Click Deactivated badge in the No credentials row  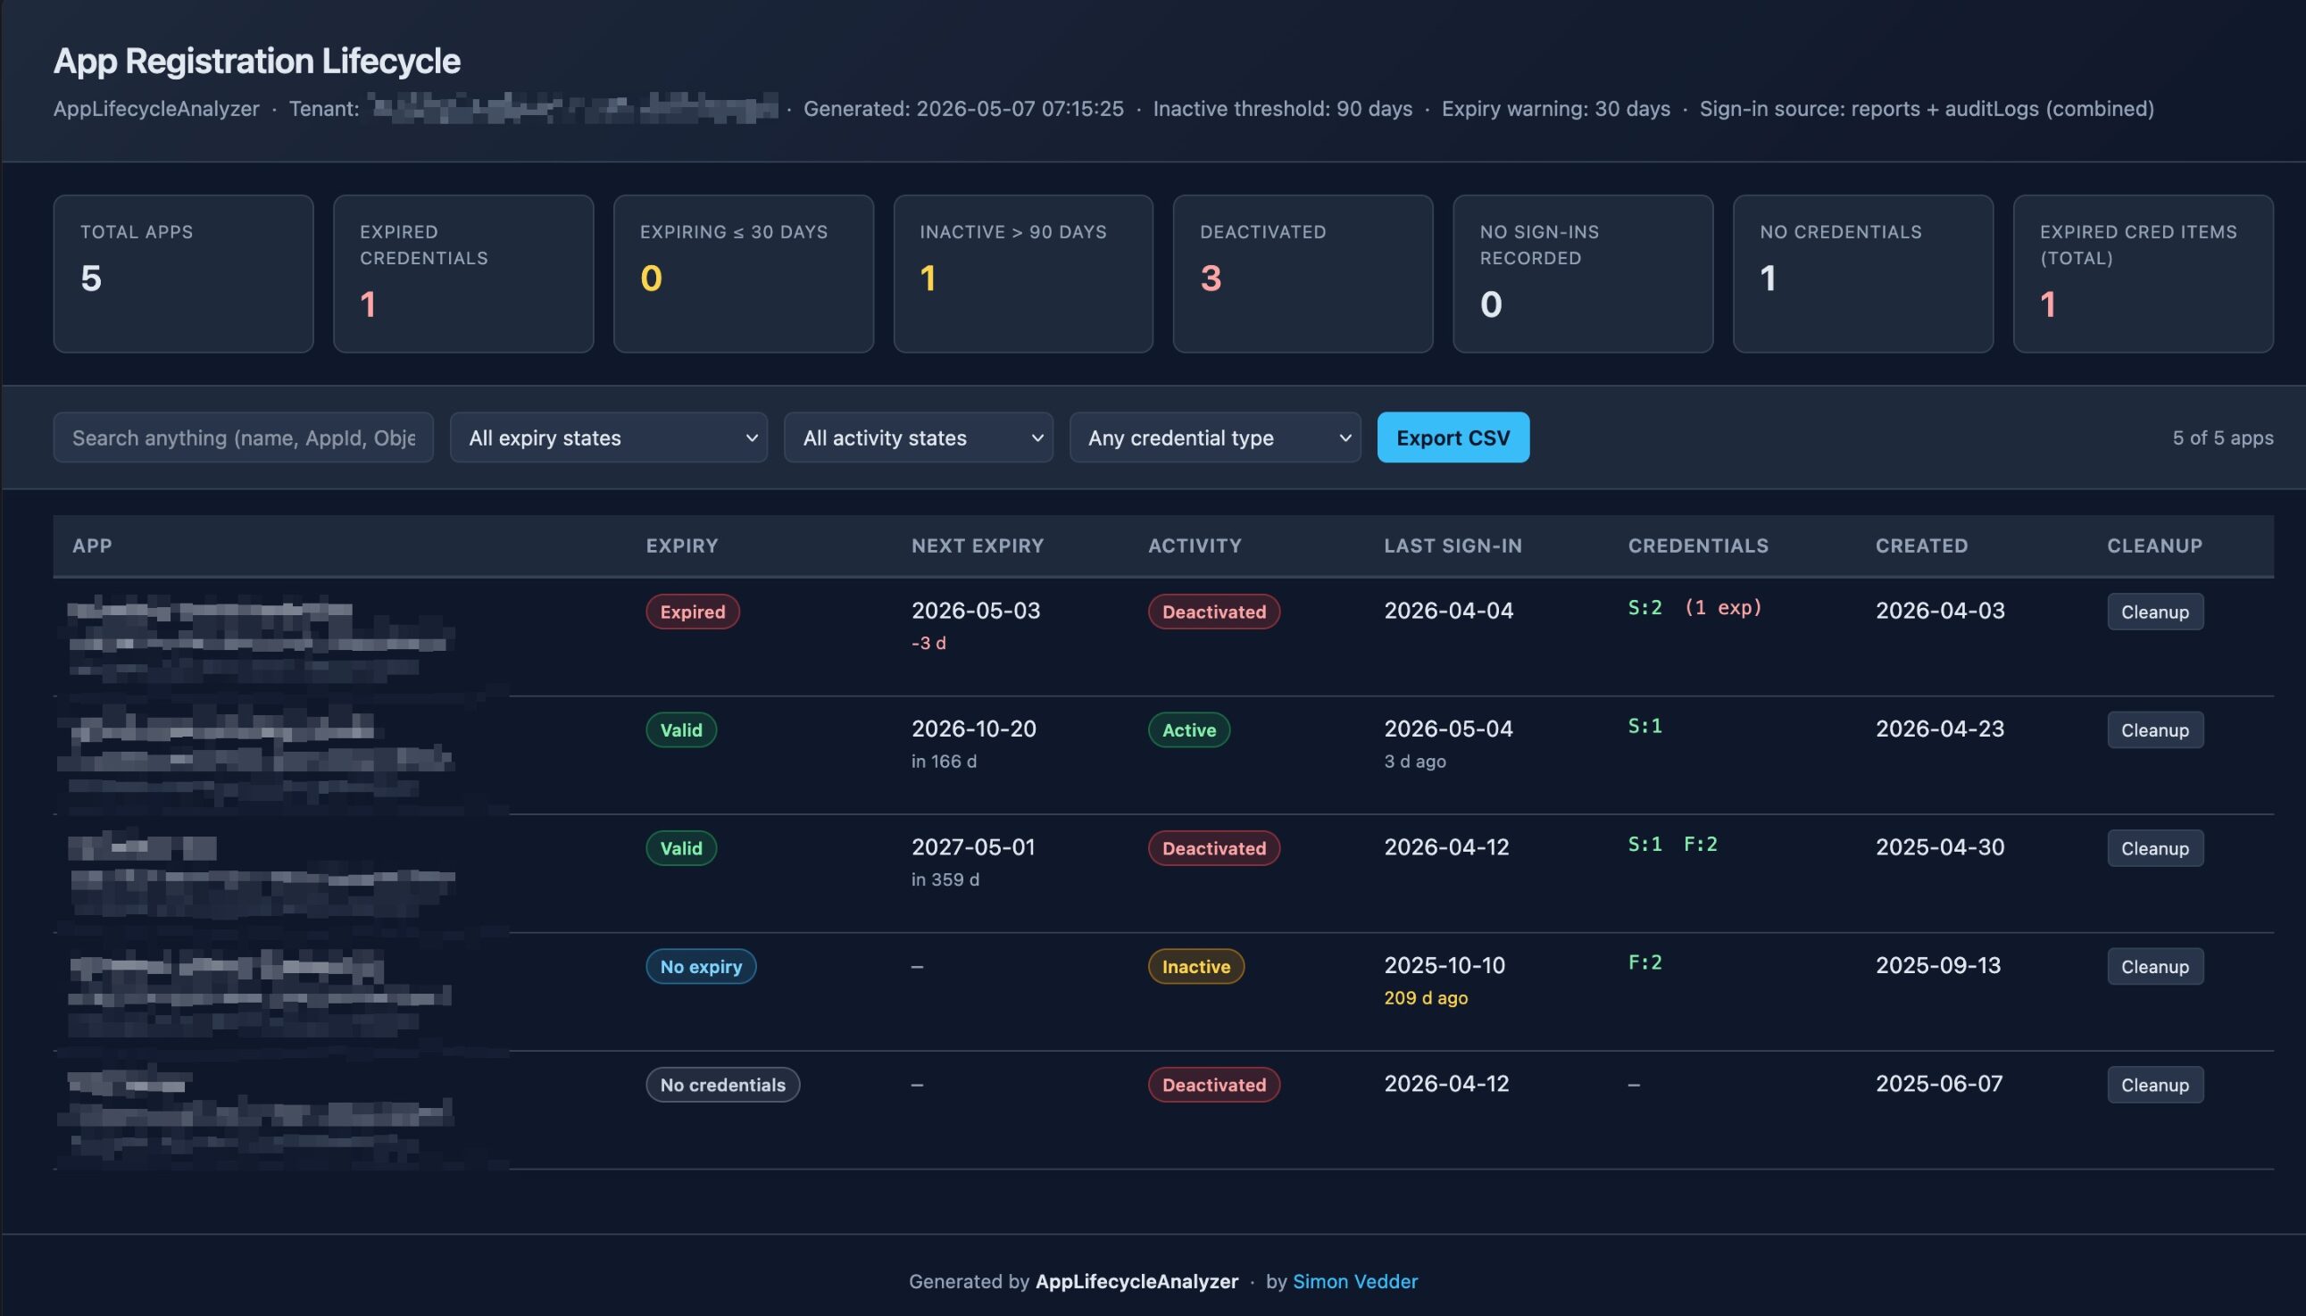(1213, 1085)
